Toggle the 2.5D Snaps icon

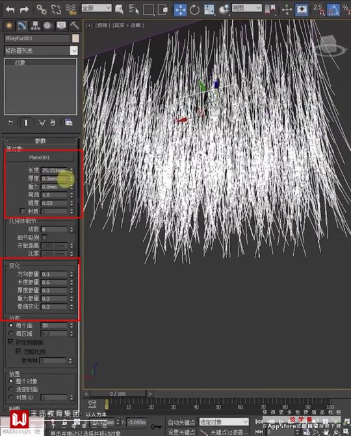[x=318, y=10]
